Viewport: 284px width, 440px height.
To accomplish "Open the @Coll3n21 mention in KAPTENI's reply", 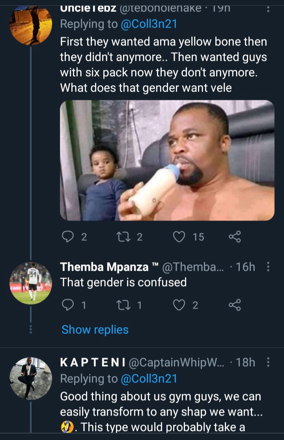I will (x=149, y=378).
